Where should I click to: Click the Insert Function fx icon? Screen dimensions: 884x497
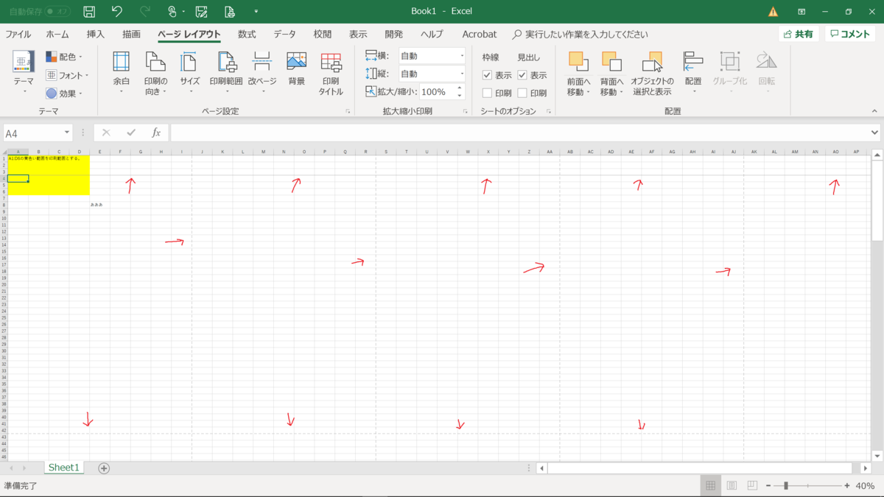156,133
